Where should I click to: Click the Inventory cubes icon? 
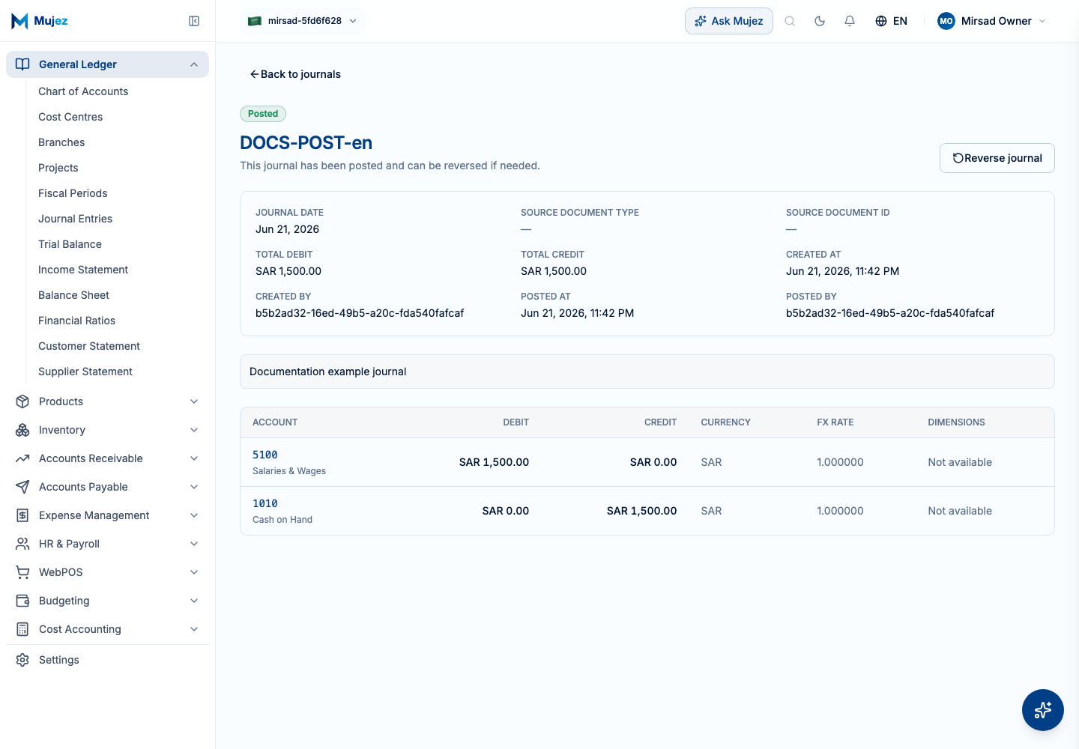point(22,430)
